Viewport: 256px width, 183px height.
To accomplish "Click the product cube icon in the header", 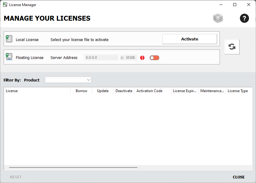I will (x=218, y=18).
